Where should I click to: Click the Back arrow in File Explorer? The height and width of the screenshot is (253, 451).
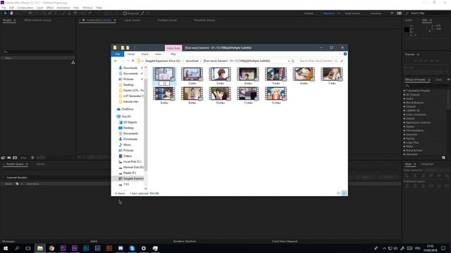pyautogui.click(x=116, y=61)
